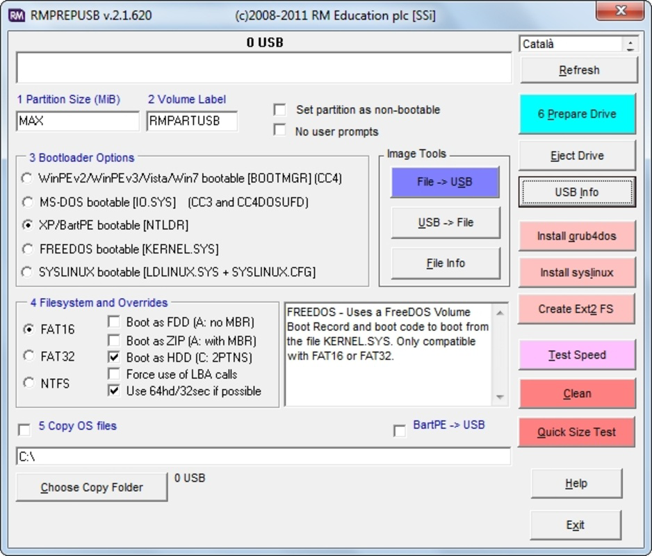Enable 5 Copy OS files checkbox
This screenshot has height=556, width=652.
tap(24, 430)
